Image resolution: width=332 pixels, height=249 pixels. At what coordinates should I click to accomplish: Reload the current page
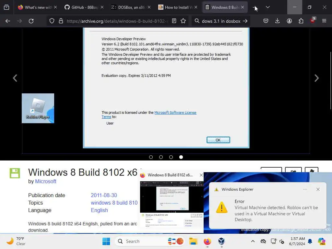coord(31,21)
